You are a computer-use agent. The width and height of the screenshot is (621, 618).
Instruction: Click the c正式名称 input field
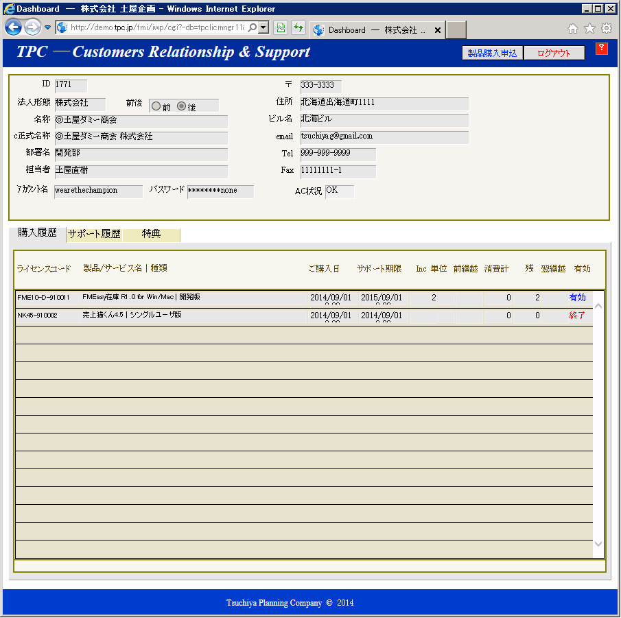[x=141, y=137]
